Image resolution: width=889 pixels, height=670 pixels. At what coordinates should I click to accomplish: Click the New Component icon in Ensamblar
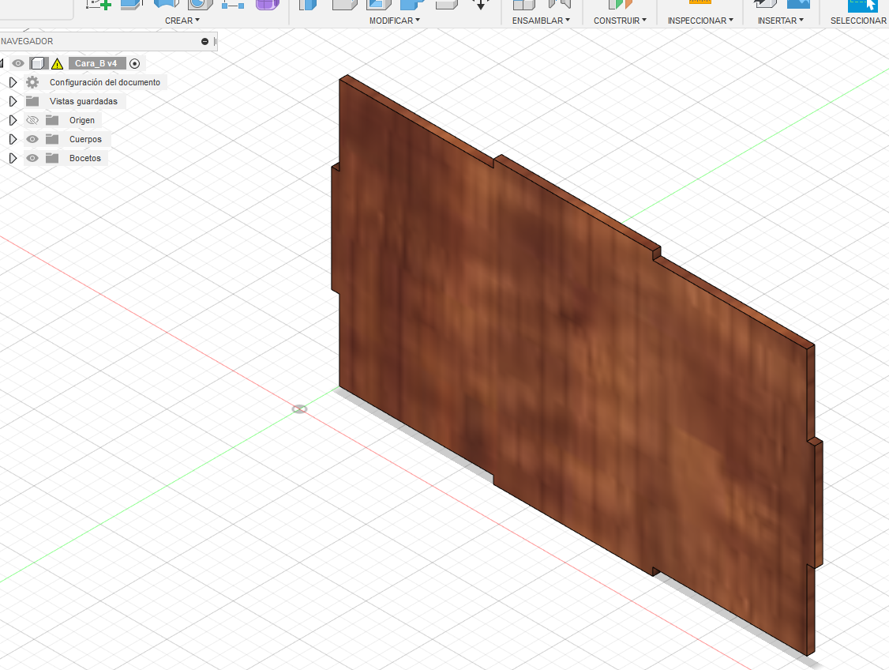pyautogui.click(x=524, y=4)
